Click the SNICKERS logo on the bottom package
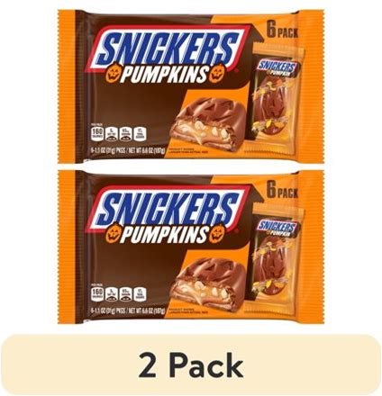 [168, 208]
